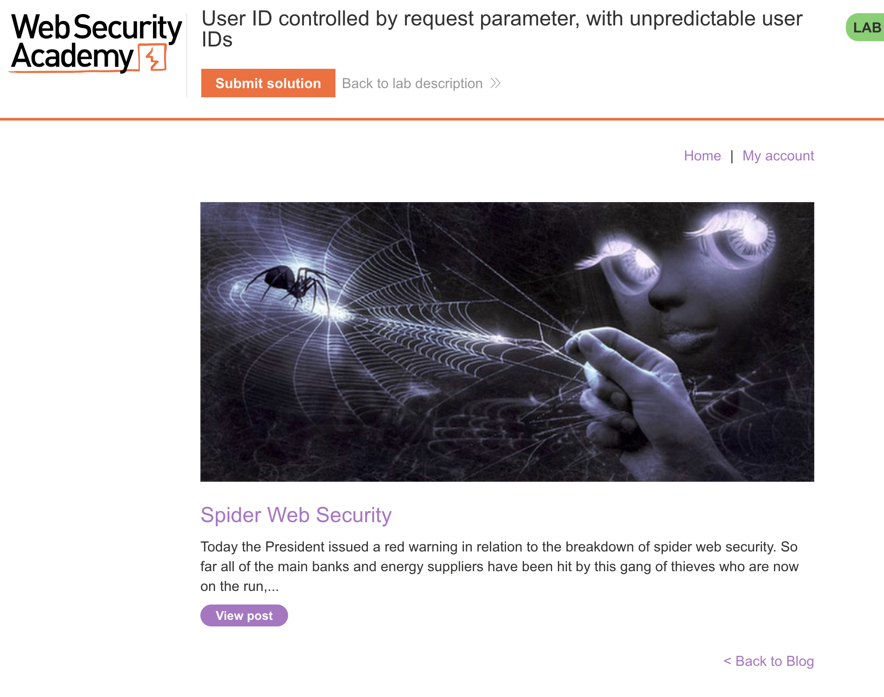Click the double chevron after lab description

pos(495,83)
